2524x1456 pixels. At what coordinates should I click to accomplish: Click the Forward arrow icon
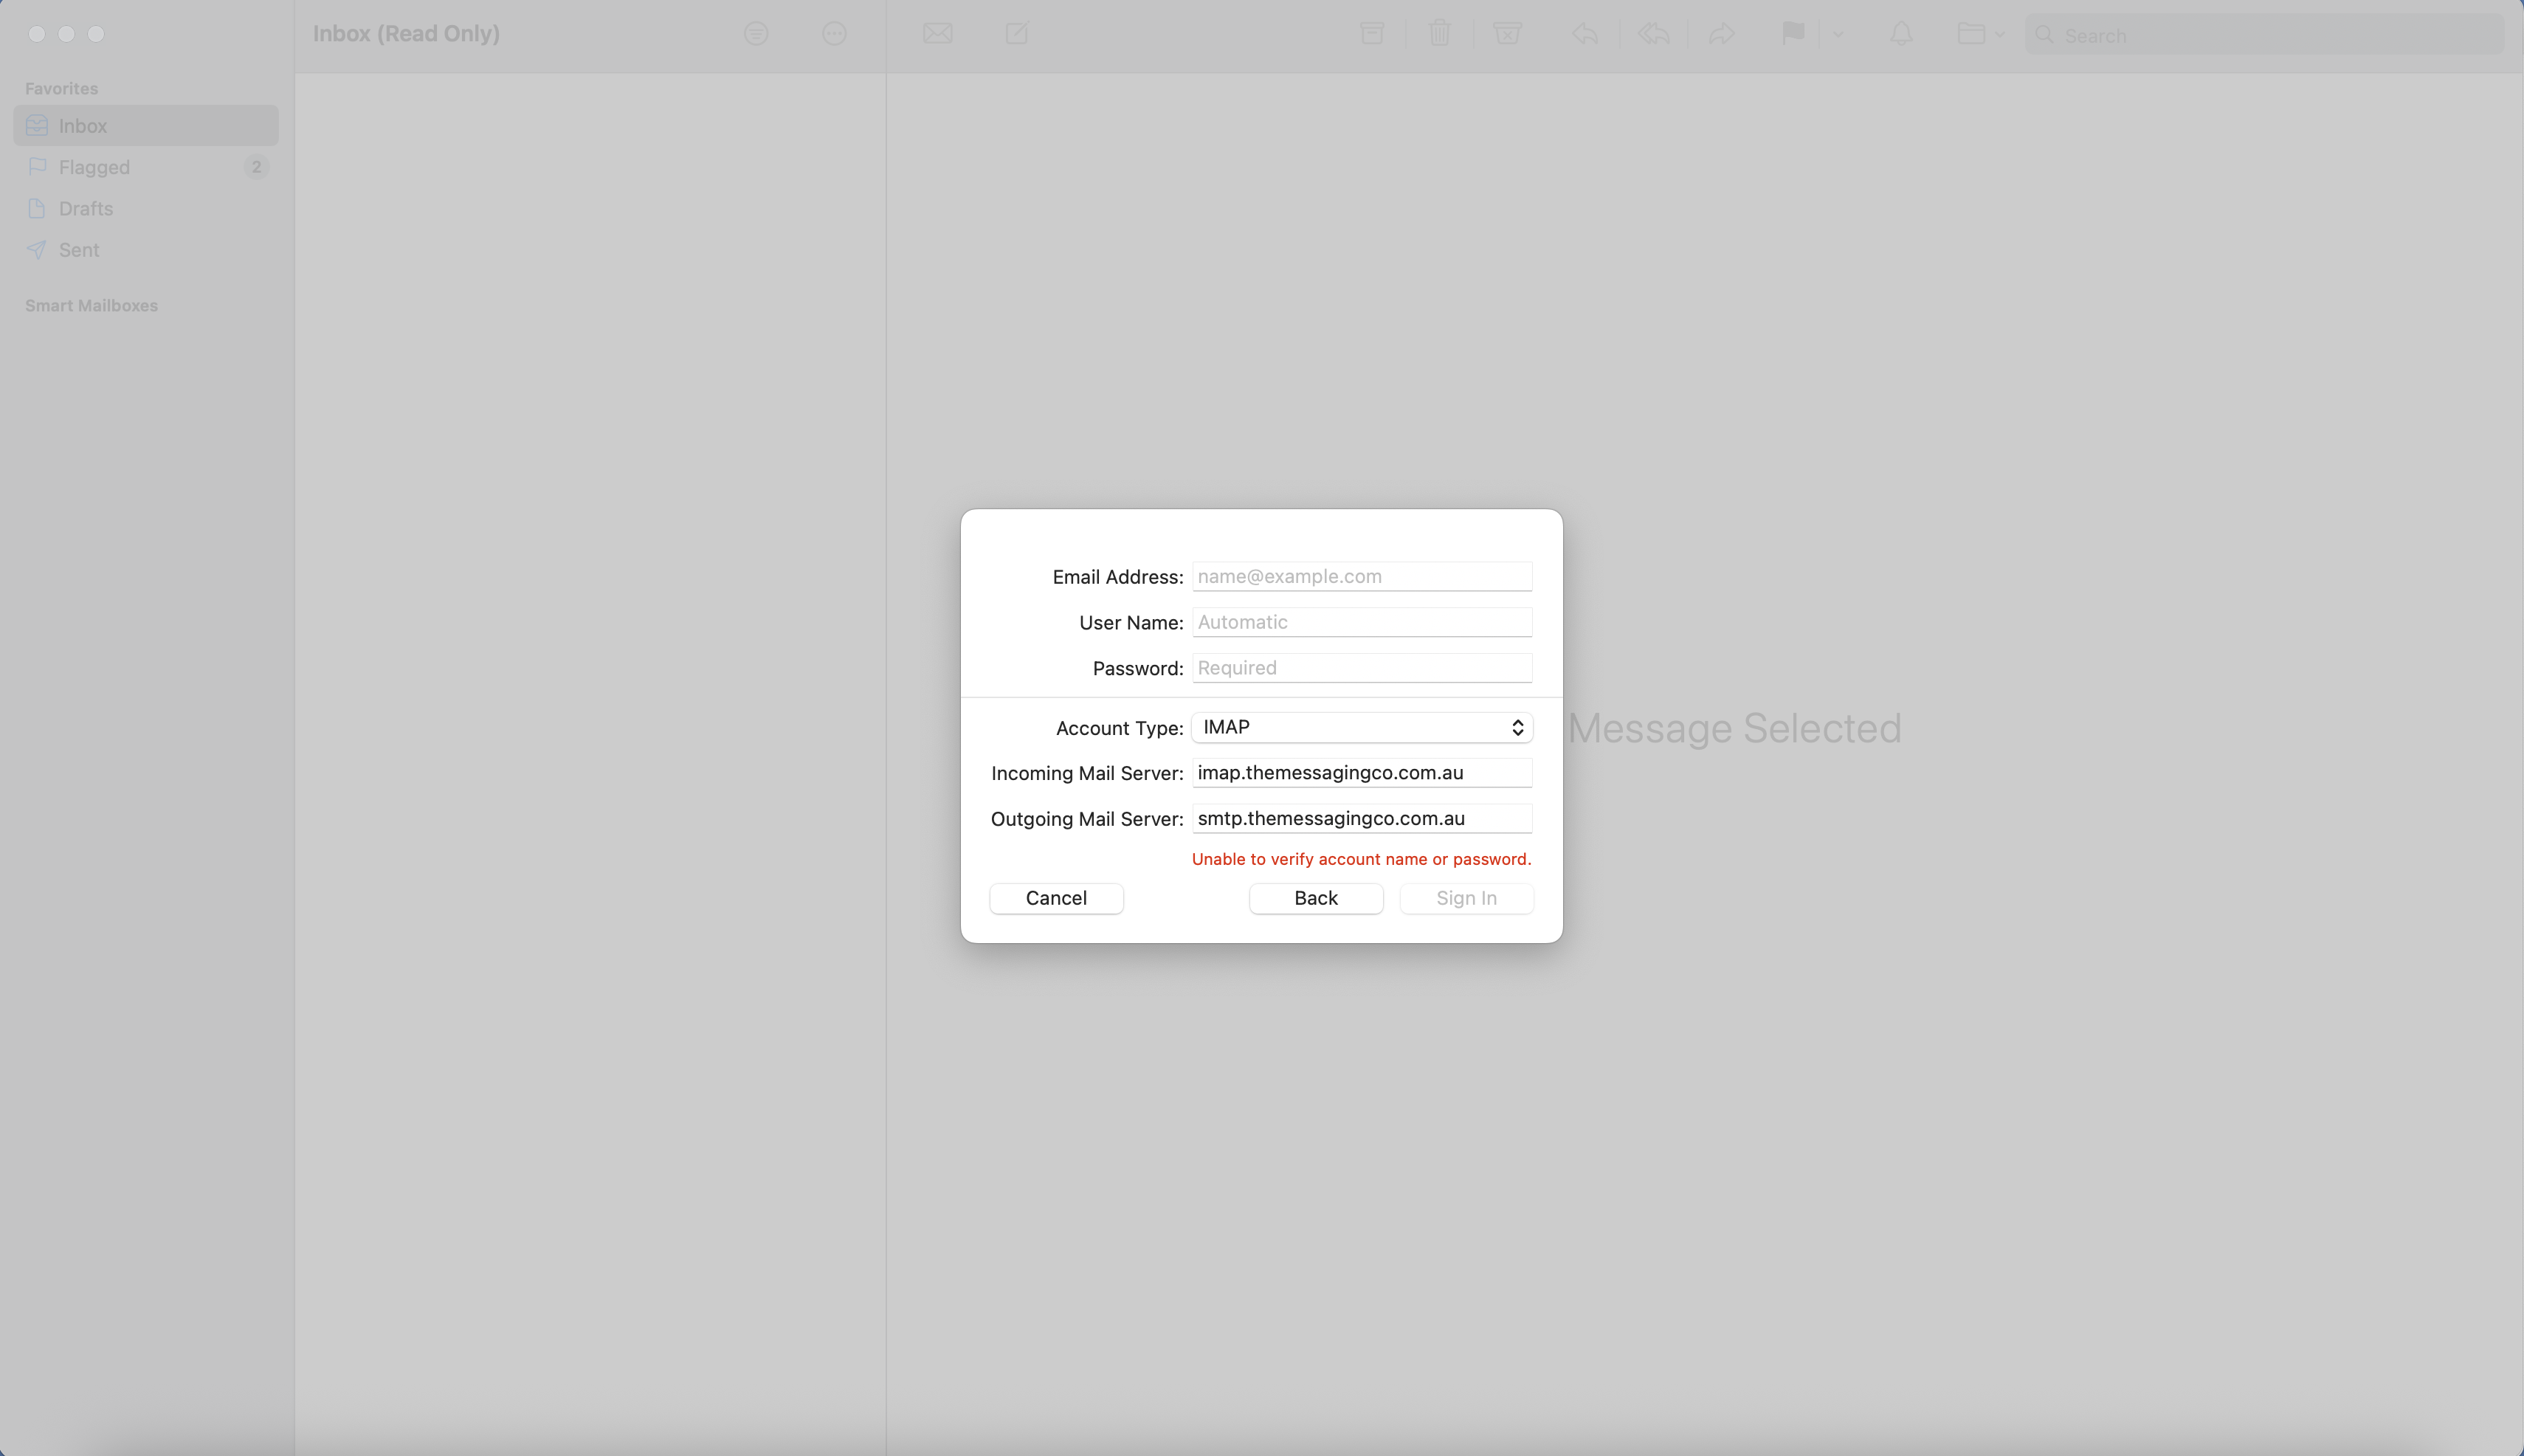pyautogui.click(x=1721, y=34)
